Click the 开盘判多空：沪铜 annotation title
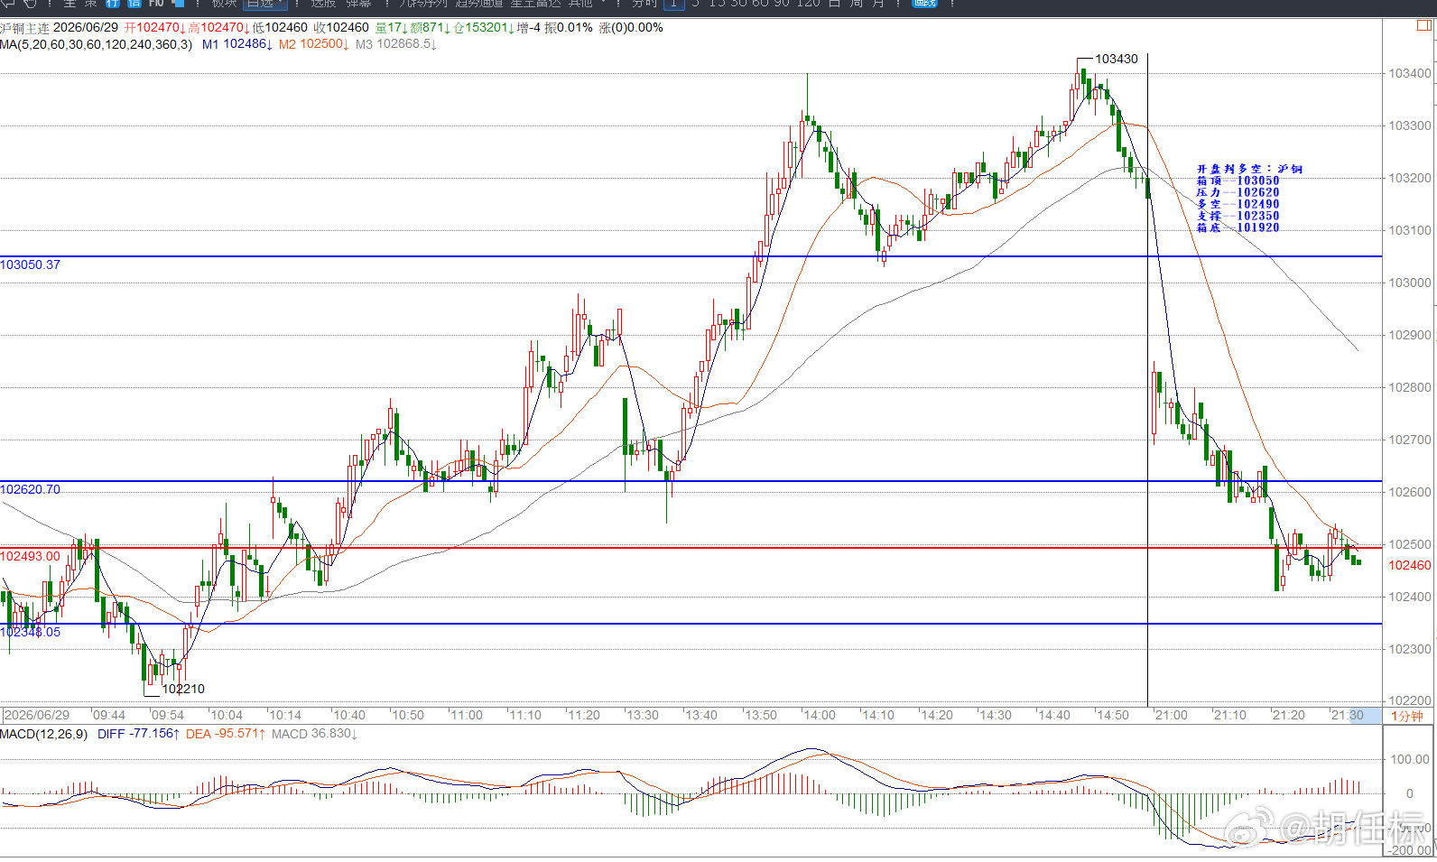Viewport: 1437px width, 862px height. pos(1249,169)
